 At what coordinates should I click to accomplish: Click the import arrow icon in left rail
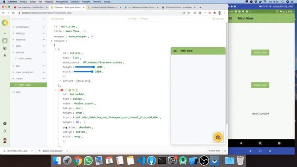pos(5,48)
